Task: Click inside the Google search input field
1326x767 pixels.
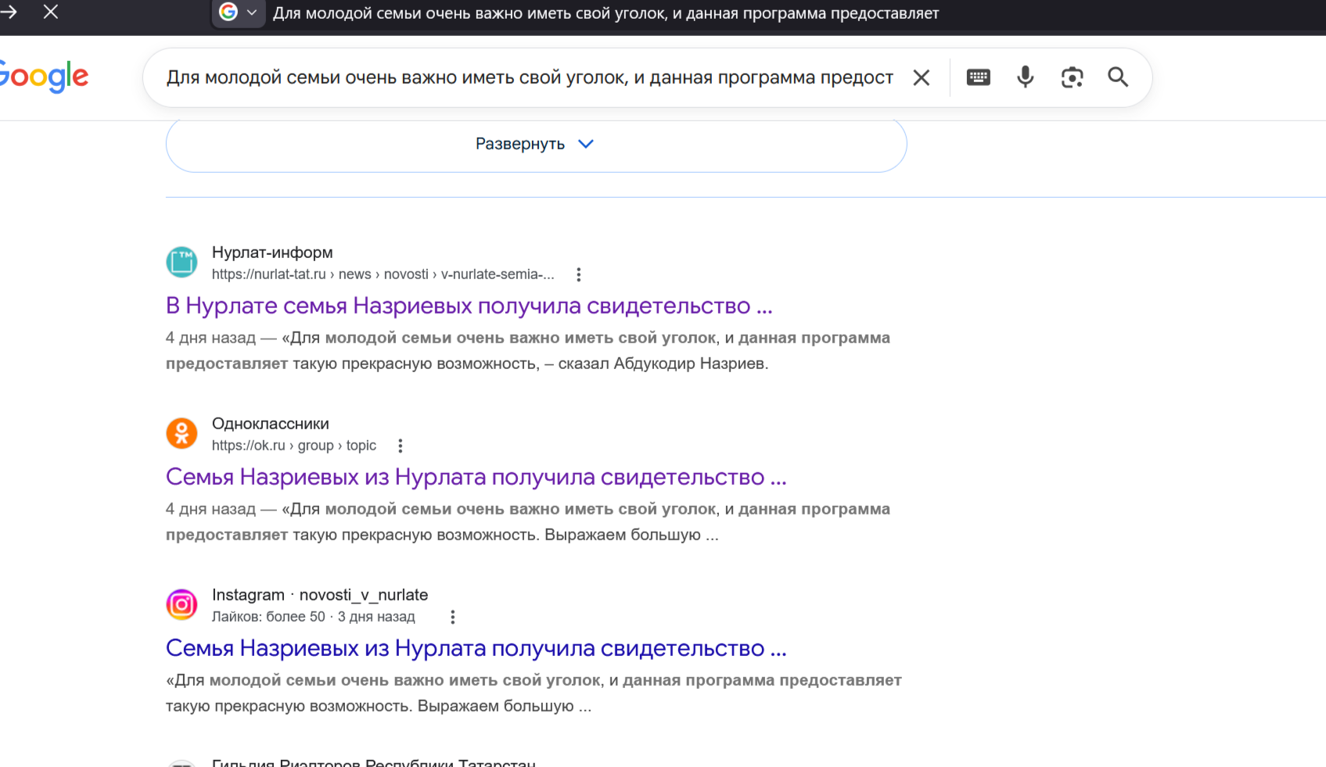Action: [x=529, y=77]
